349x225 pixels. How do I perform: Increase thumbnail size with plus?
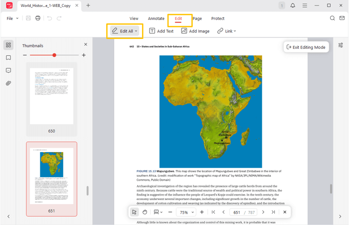coord(84,55)
